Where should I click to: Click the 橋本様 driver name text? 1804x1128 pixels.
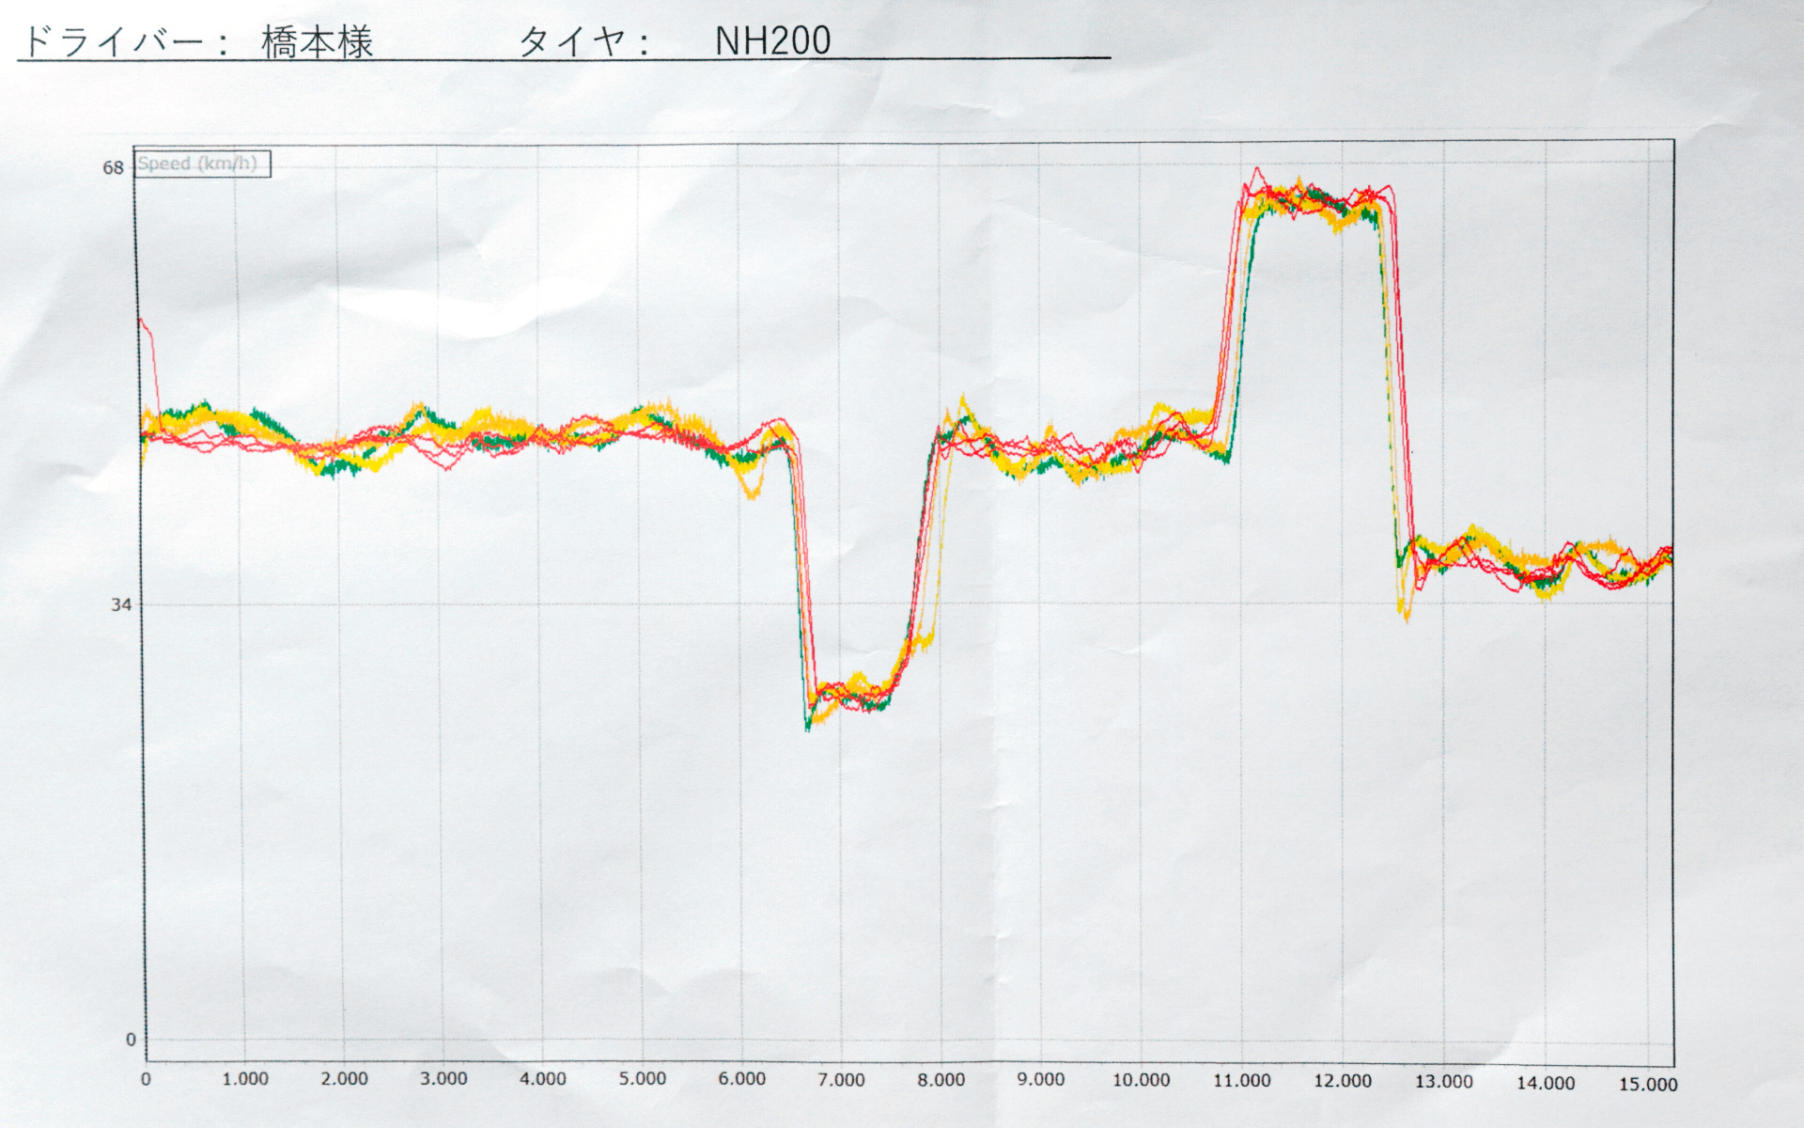(318, 42)
